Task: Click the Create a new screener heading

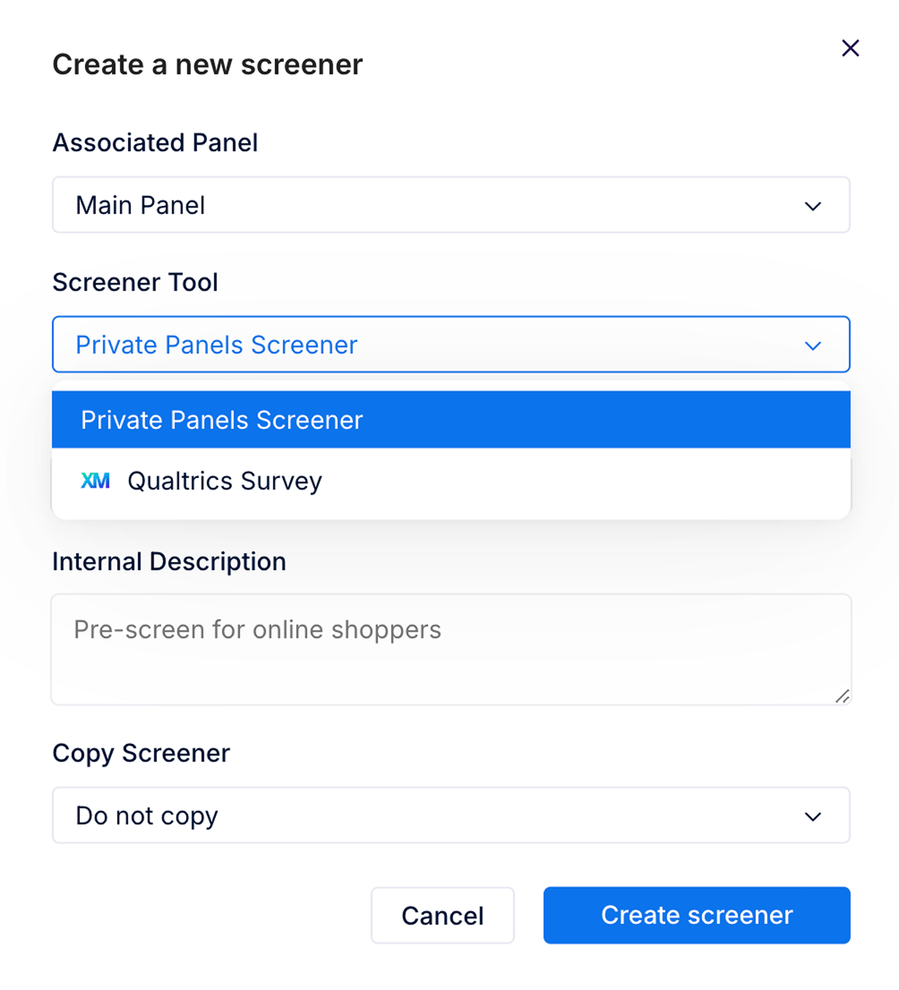Action: coord(207,65)
